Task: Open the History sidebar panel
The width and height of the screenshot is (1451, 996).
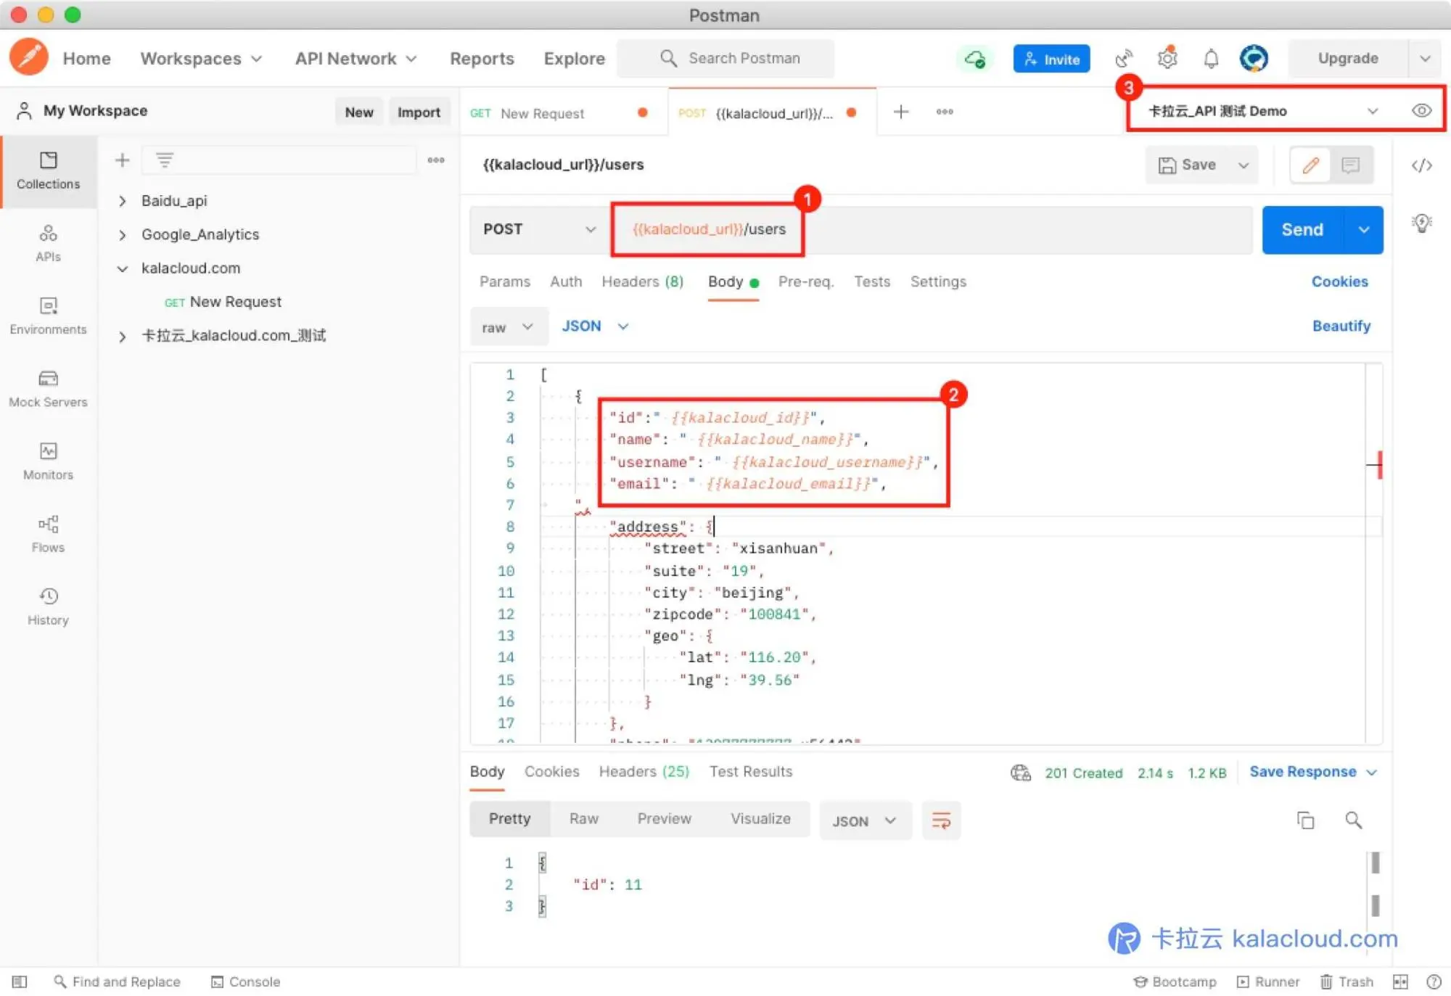Action: (48, 606)
